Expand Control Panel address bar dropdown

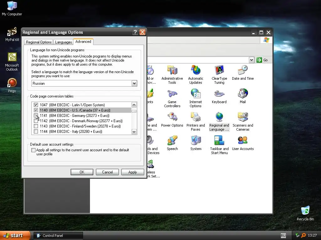251,60
